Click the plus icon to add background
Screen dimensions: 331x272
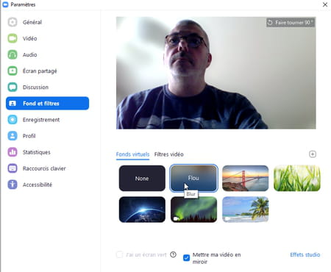(x=313, y=154)
